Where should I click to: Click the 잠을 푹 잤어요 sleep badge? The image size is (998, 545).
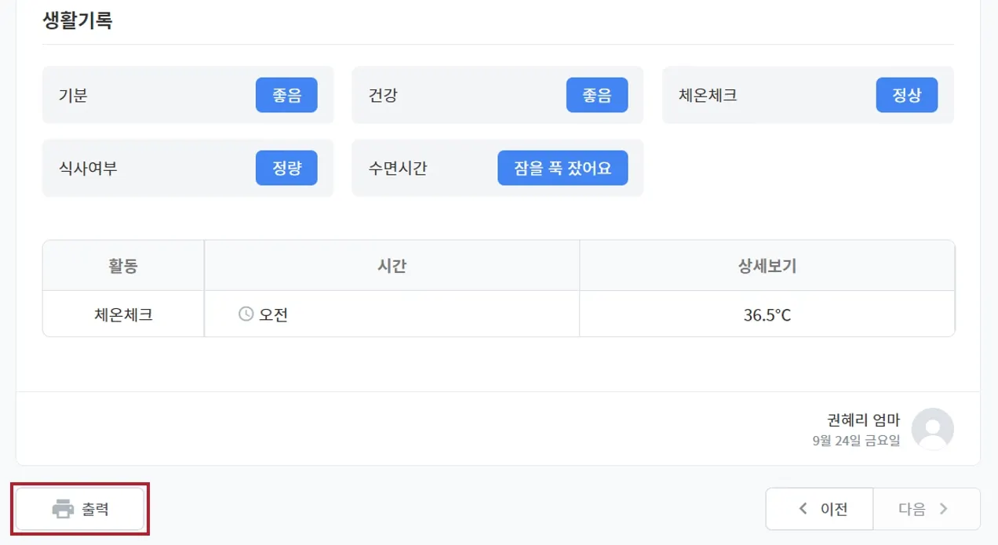tap(563, 168)
